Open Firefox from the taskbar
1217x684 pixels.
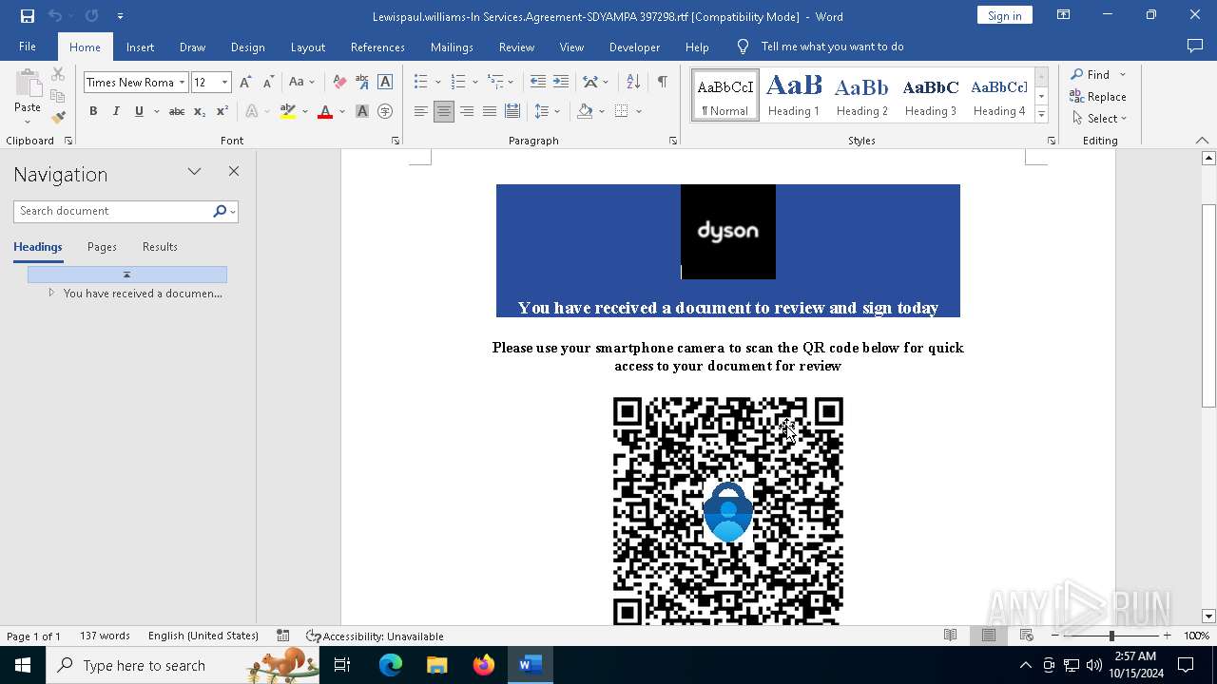pyautogui.click(x=484, y=665)
